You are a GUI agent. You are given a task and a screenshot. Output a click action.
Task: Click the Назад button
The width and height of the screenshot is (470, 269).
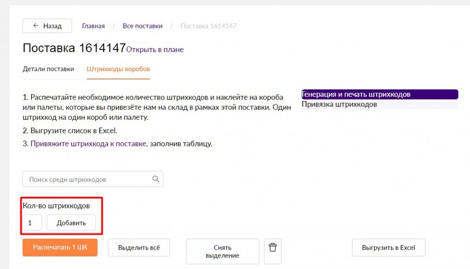click(x=47, y=26)
